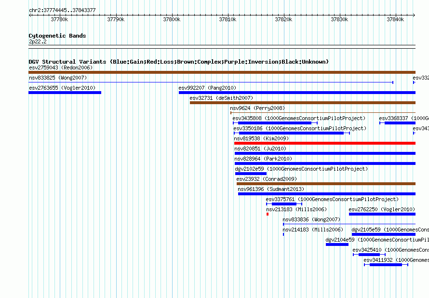Open the dgv2102e59 short blue bar
This screenshot has height=298, width=429.
point(251,174)
